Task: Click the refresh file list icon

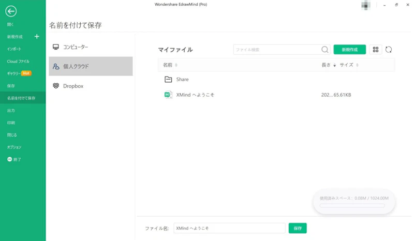Action: (389, 50)
